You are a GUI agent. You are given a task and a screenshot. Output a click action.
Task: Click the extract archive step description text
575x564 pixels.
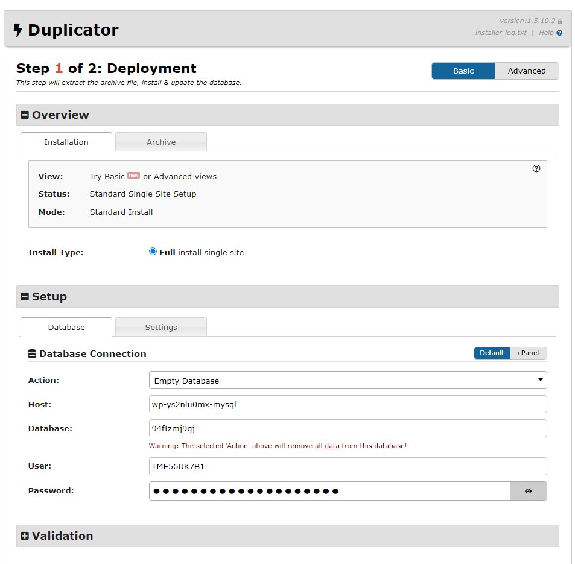tap(129, 83)
